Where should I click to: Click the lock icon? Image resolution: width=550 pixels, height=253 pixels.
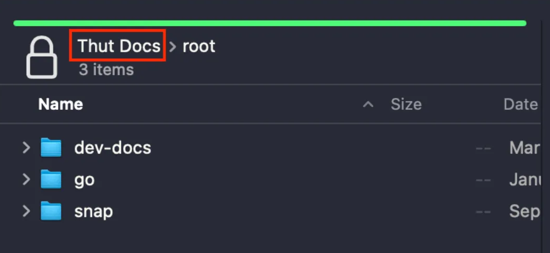tap(42, 59)
